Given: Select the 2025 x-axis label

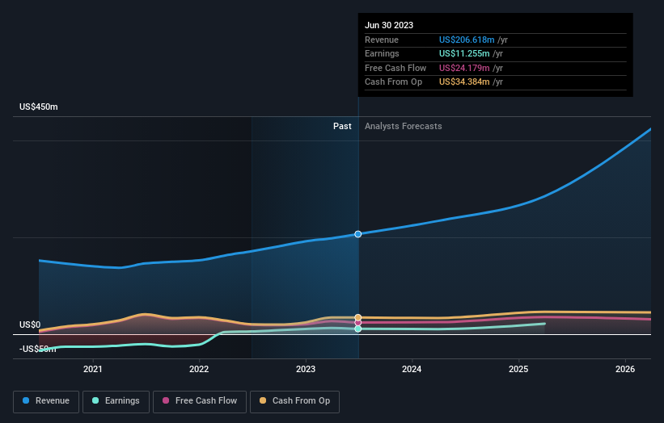Looking at the screenshot, I should pyautogui.click(x=518, y=369).
